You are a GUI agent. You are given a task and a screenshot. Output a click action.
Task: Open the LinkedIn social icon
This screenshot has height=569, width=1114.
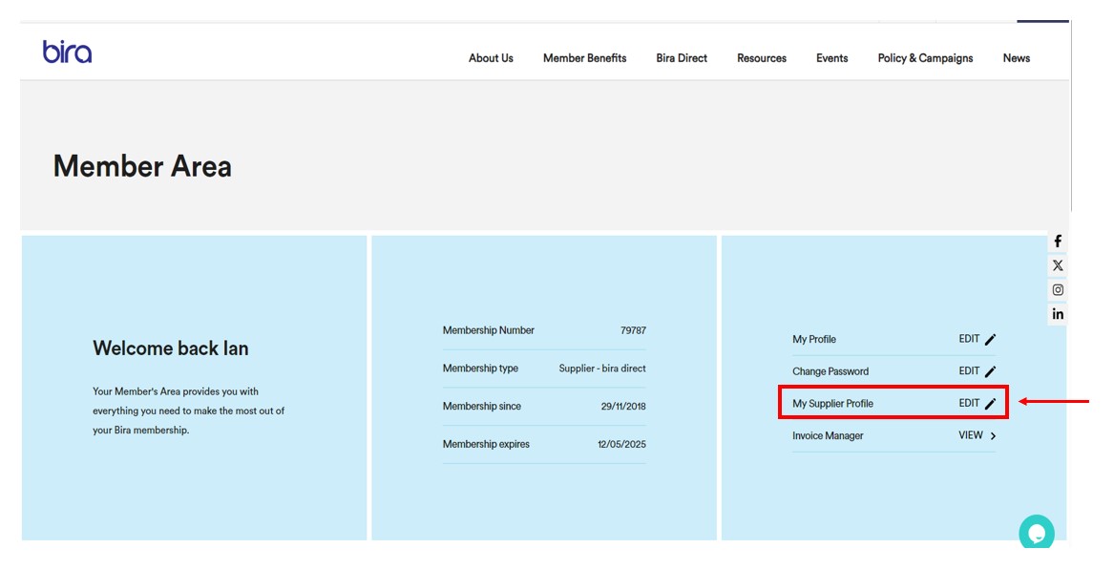tap(1058, 314)
